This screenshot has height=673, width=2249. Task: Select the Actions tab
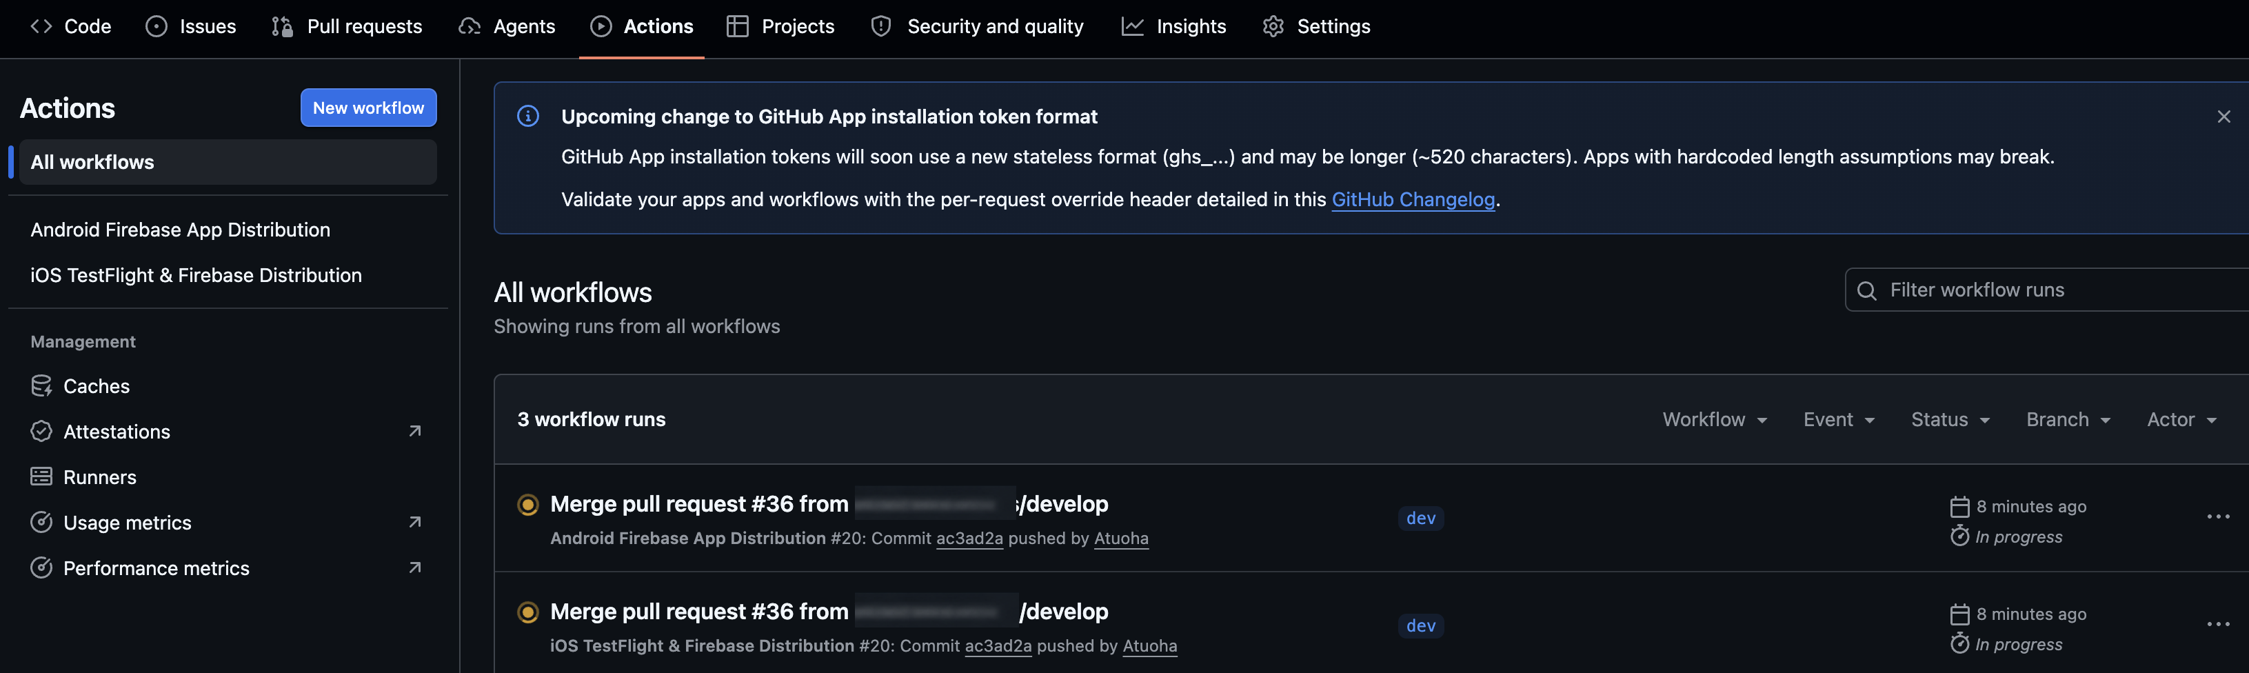642,26
